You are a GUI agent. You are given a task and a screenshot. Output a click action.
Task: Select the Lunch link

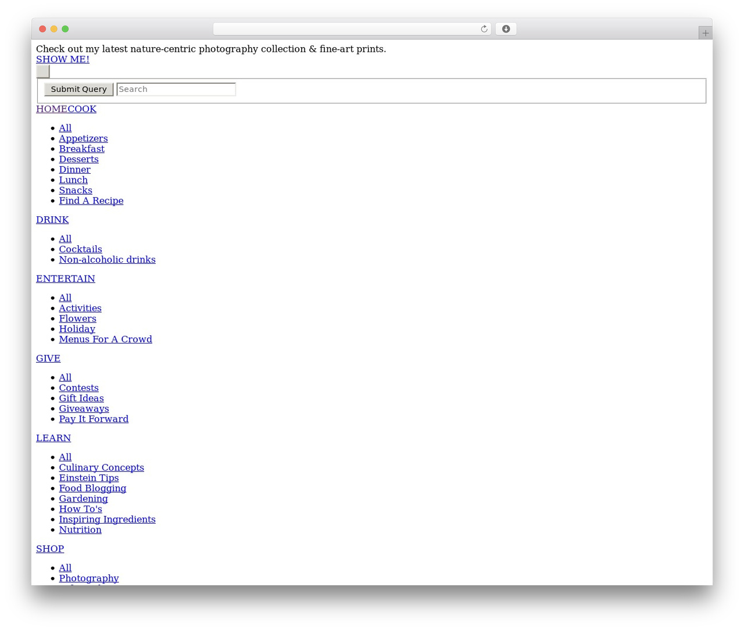click(73, 180)
